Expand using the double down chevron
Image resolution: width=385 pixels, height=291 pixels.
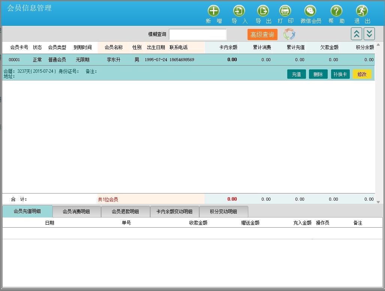369,34
